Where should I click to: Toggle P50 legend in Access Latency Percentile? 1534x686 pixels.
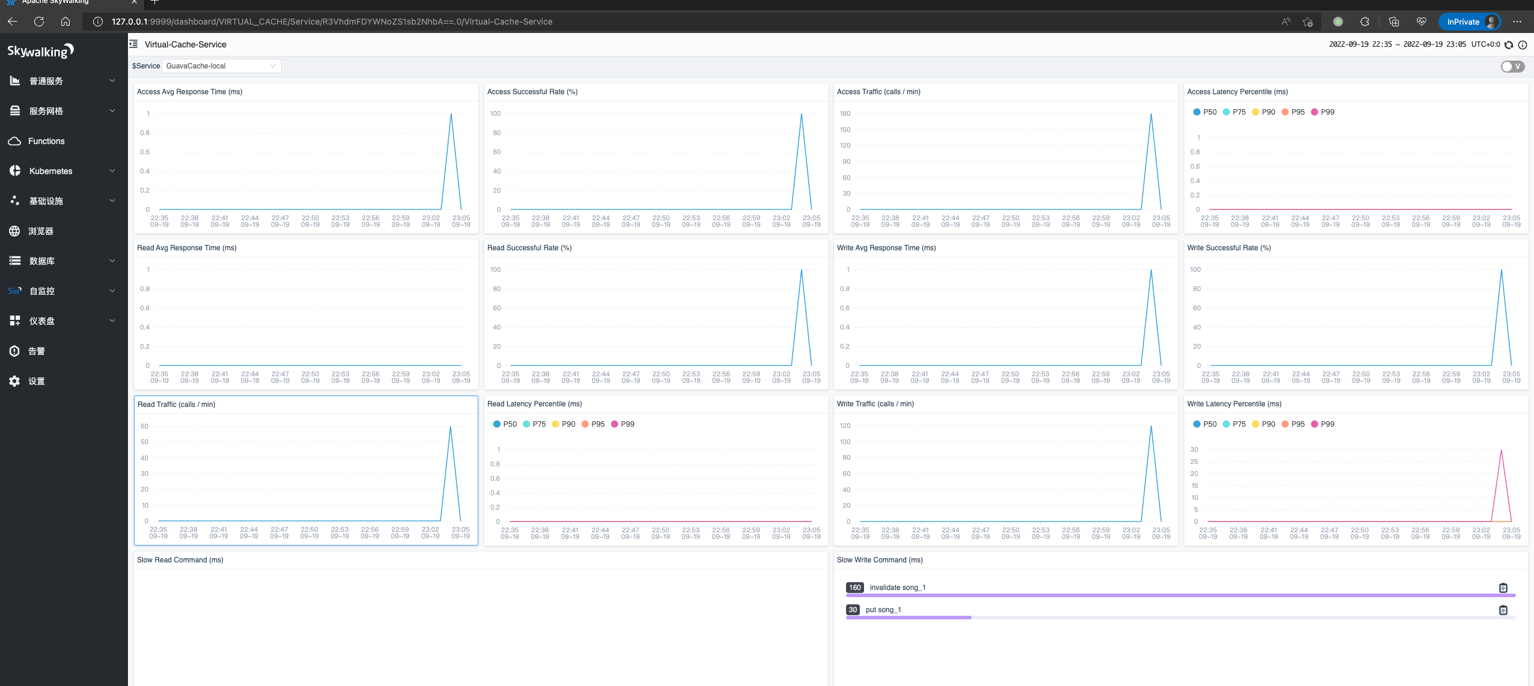pyautogui.click(x=1204, y=112)
